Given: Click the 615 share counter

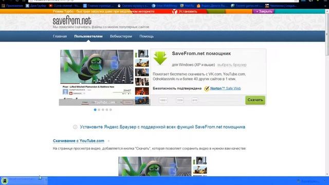Looking at the screenshot, I should (195, 100).
